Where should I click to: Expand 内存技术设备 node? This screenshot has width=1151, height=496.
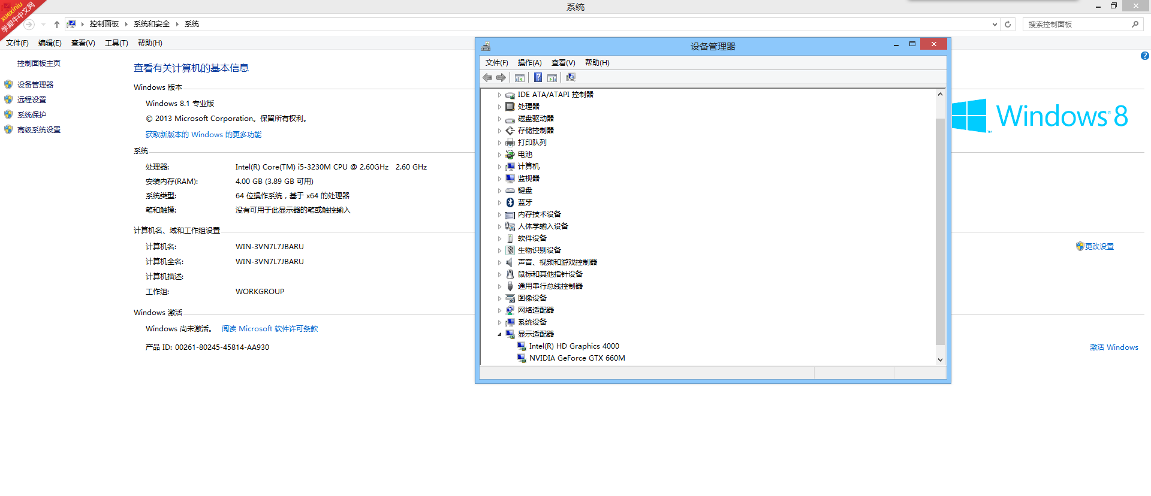tap(499, 214)
